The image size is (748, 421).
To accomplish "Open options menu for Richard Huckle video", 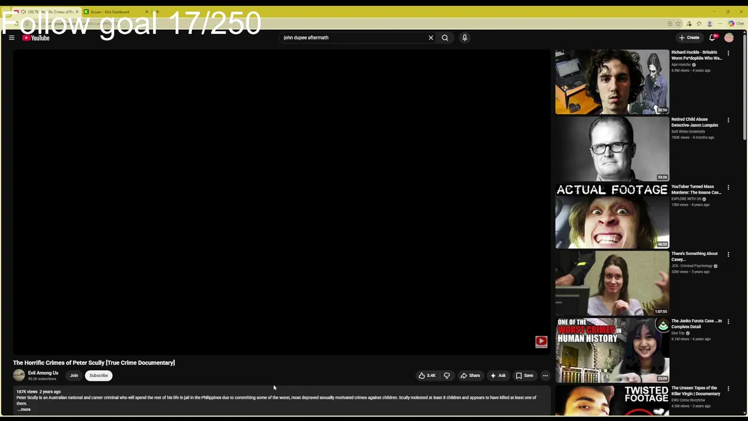I will [728, 53].
